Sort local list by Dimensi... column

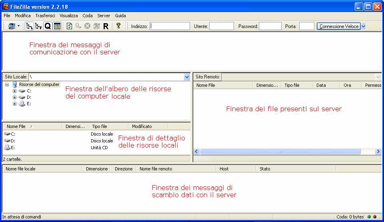(x=75, y=126)
